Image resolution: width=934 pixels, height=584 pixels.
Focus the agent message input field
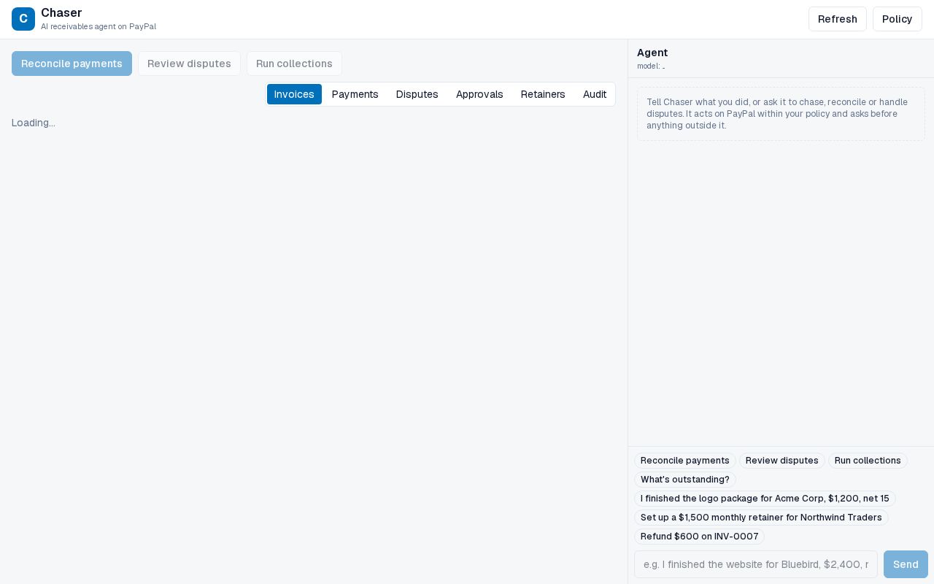pyautogui.click(x=756, y=564)
